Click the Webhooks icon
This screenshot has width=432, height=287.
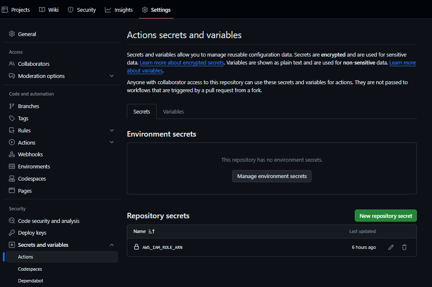coord(12,154)
